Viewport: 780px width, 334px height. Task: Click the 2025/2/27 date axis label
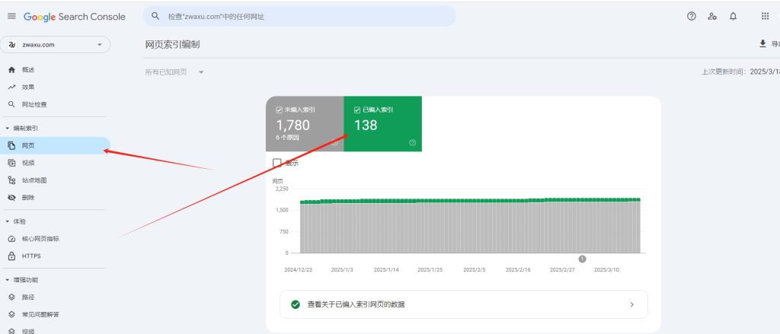pos(562,270)
